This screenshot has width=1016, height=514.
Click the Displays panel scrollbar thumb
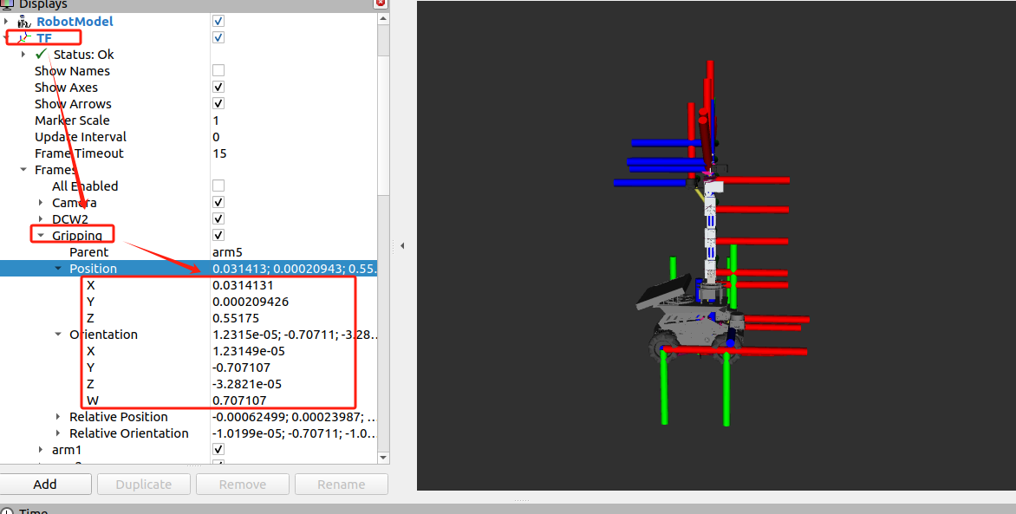(383, 125)
